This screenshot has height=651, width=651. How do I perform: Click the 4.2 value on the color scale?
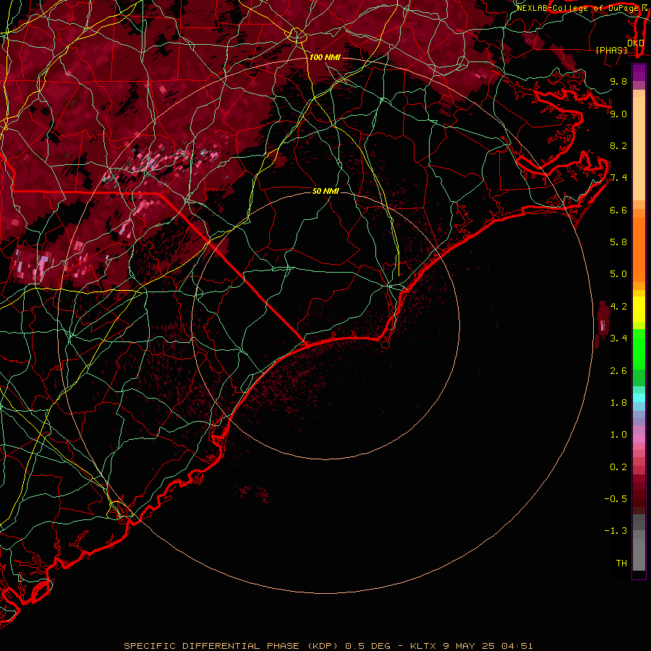pyautogui.click(x=618, y=307)
